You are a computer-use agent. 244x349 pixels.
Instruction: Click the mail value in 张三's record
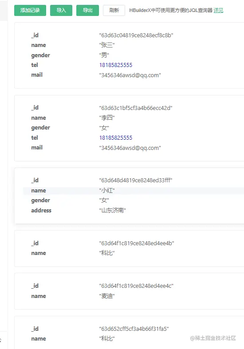tap(130, 75)
